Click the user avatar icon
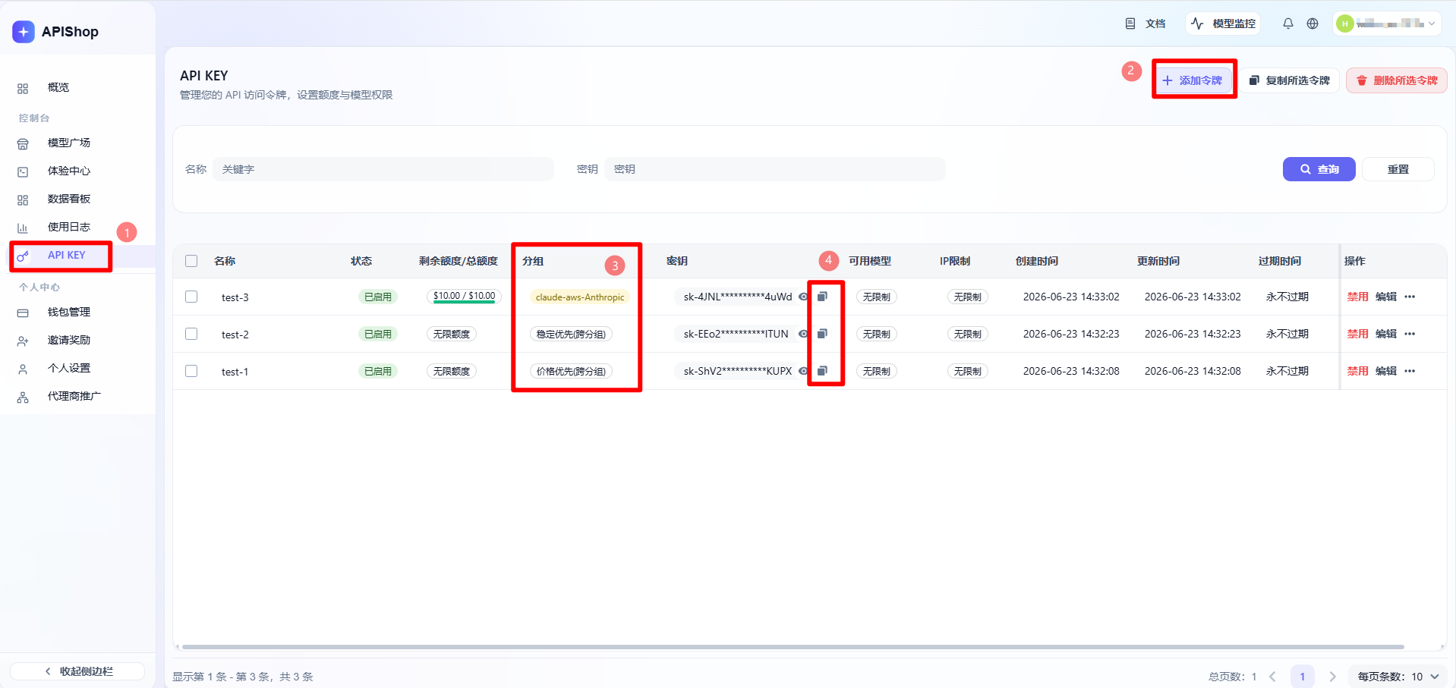The width and height of the screenshot is (1456, 688). 1345,24
